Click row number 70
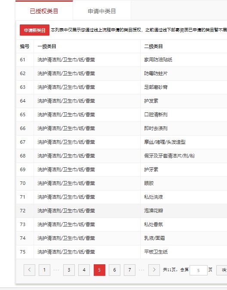This screenshot has width=227, height=290. click(x=23, y=183)
